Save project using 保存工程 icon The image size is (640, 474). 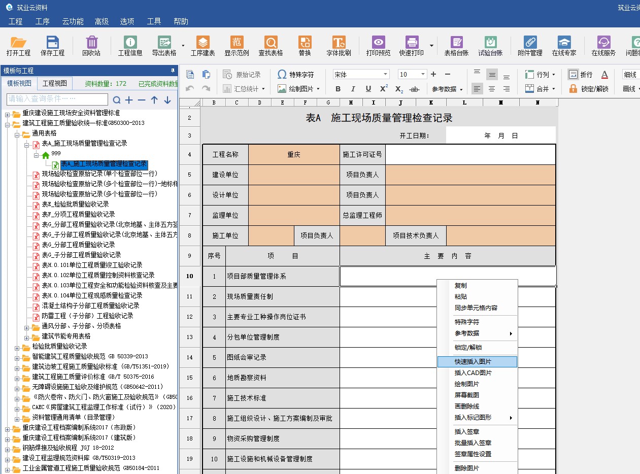pyautogui.click(x=52, y=46)
